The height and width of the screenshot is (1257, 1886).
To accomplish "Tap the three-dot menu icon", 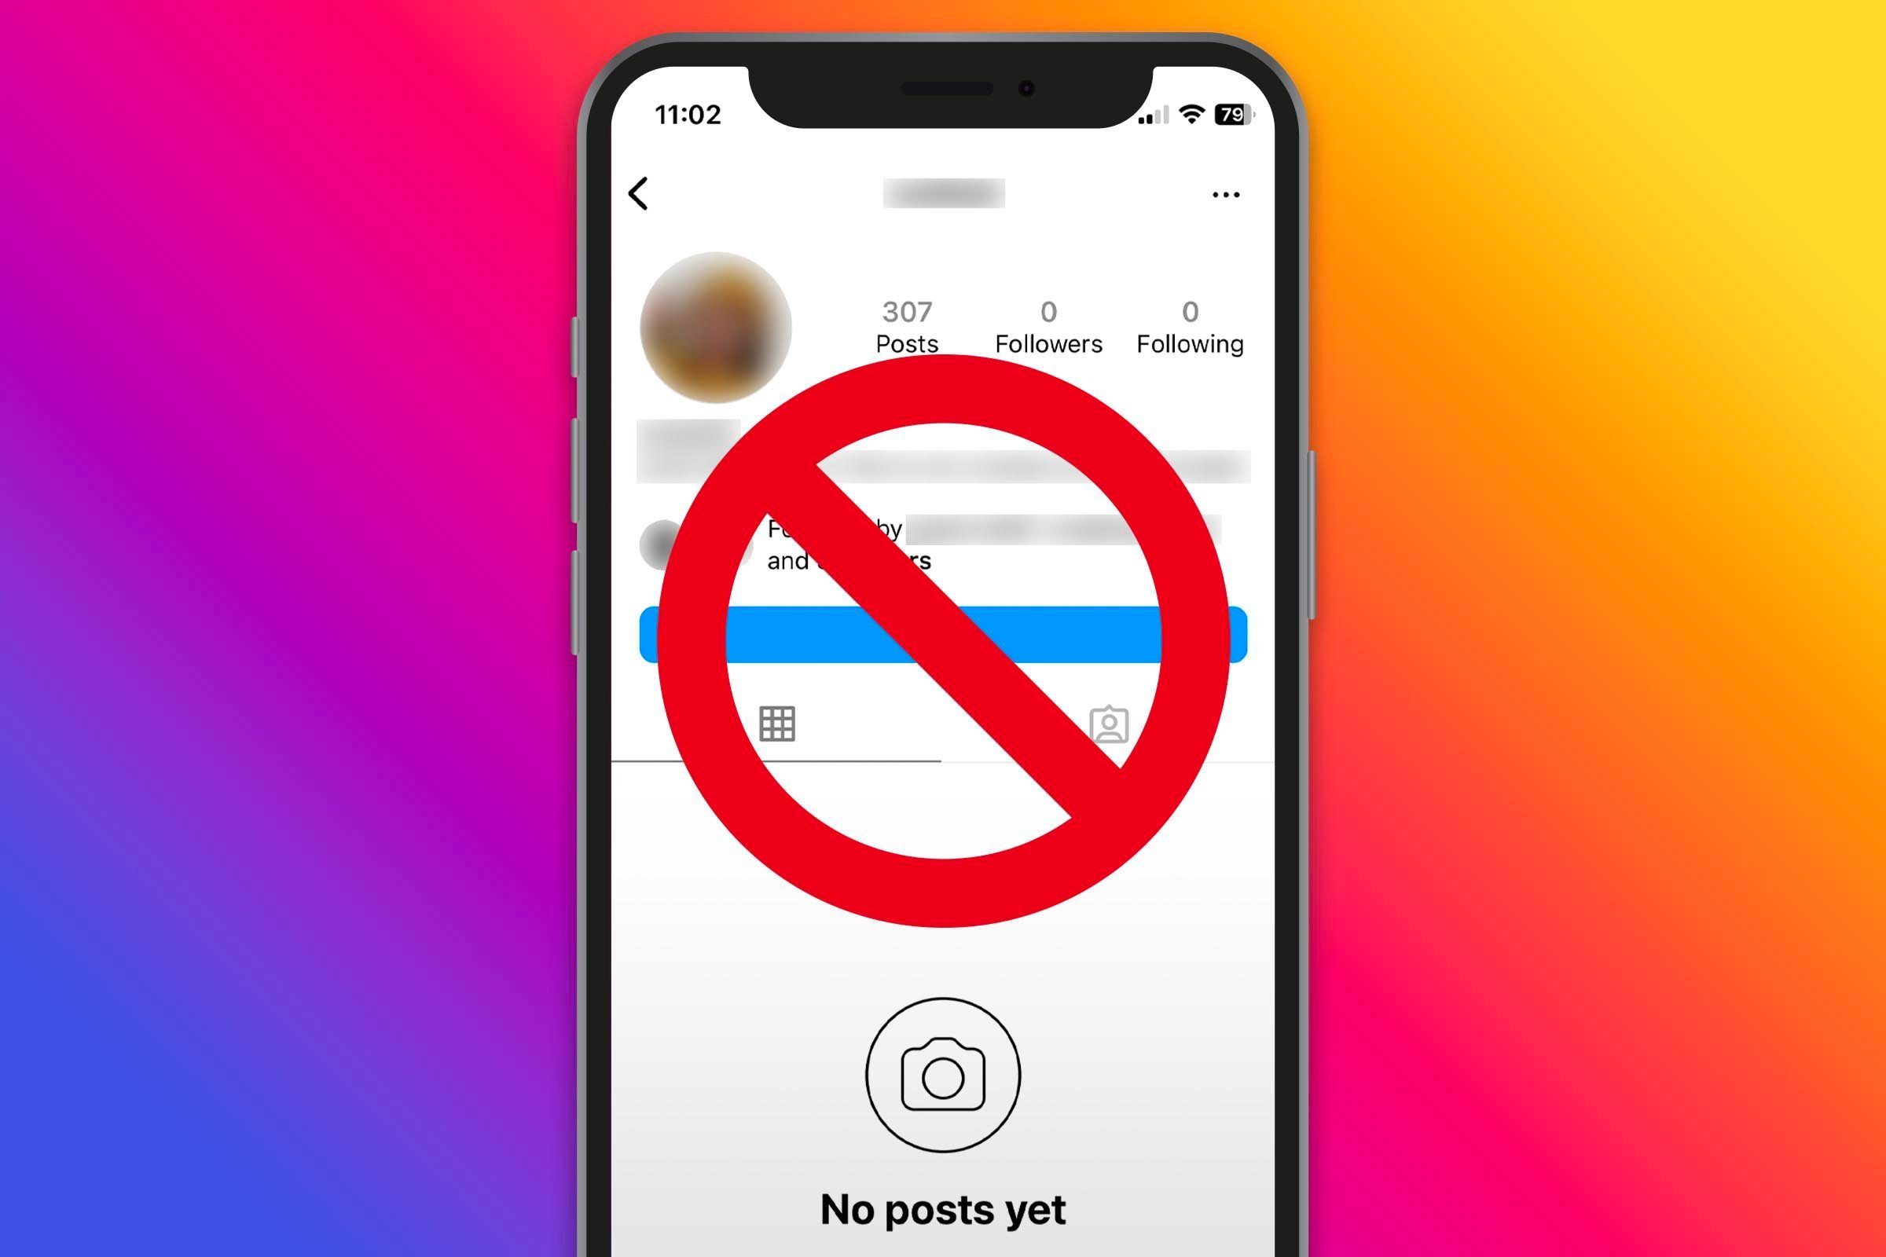I will click(x=1227, y=195).
